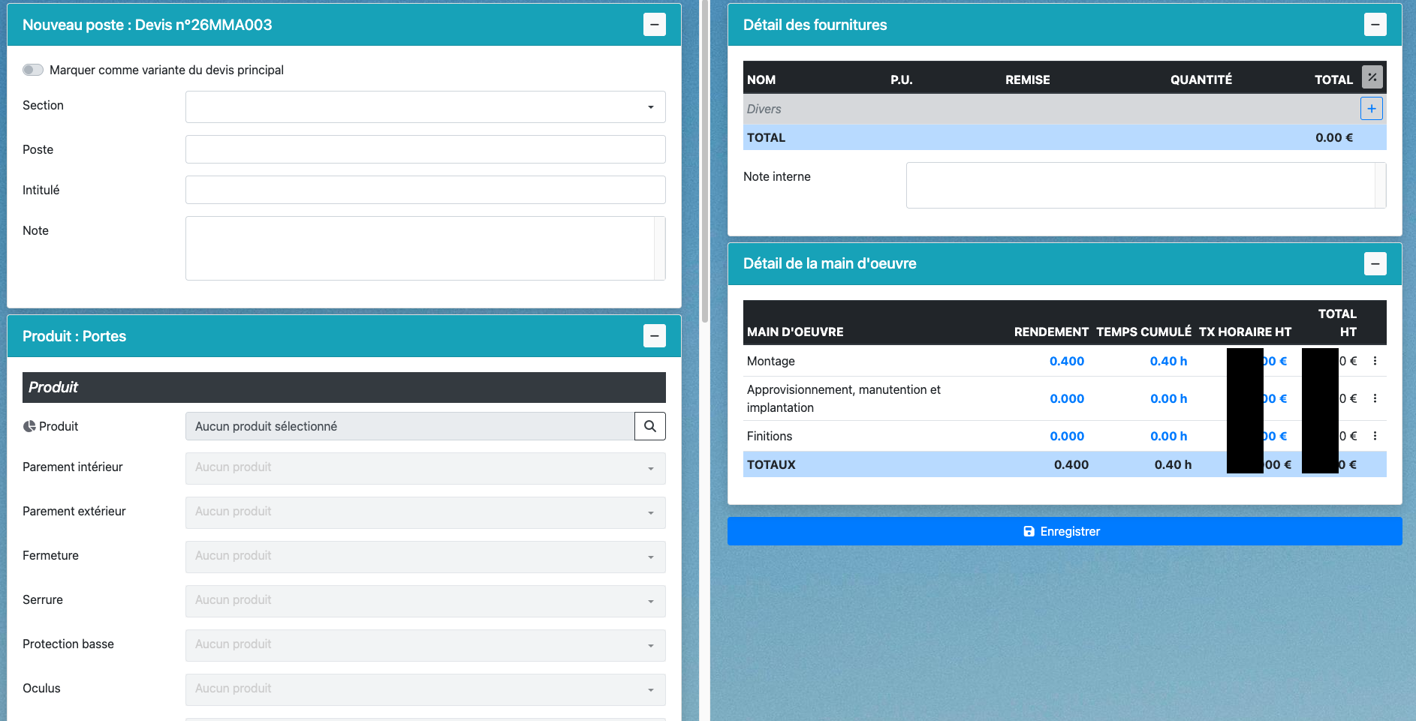1416x721 pixels.
Task: Collapse the Détail des fournitures panel
Action: pyautogui.click(x=1375, y=25)
